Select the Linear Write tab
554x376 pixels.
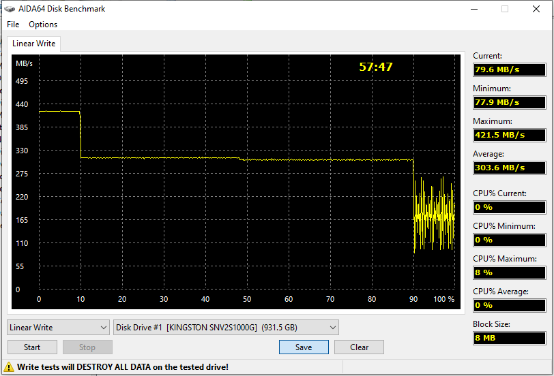click(x=33, y=44)
